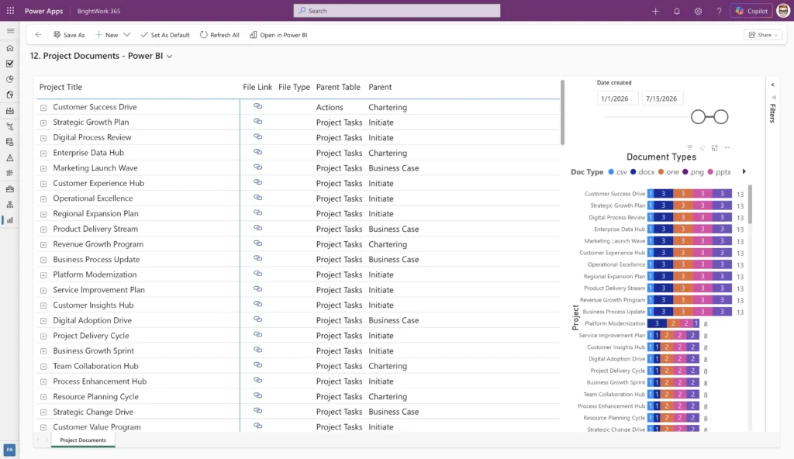The width and height of the screenshot is (794, 459).
Task: Expand the Revenue Growth Program row
Action: [x=43, y=245]
